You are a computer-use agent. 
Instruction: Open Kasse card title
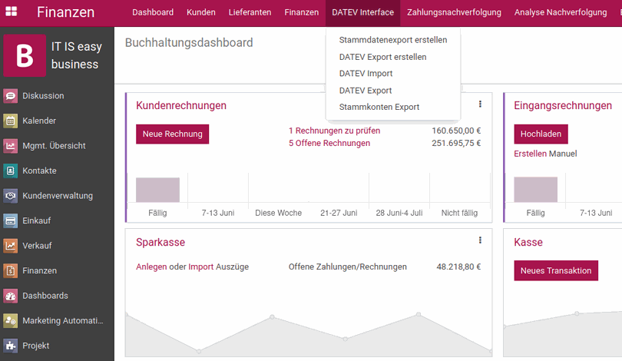coord(528,242)
